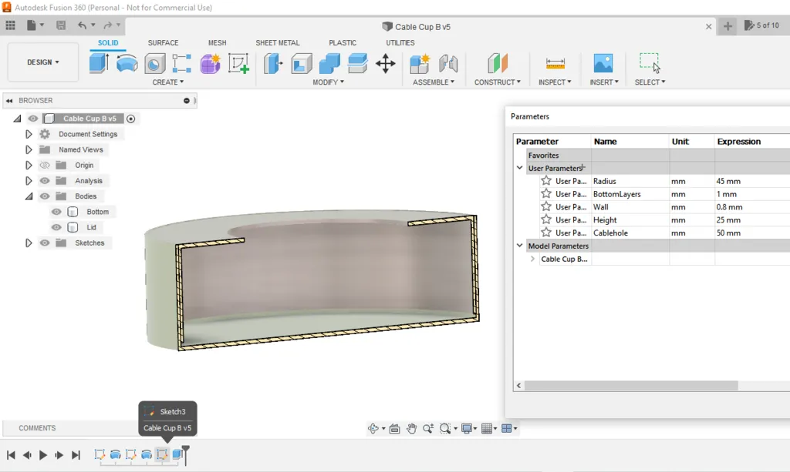
Task: Expand the Cable Cup B model parameters
Action: click(532, 259)
